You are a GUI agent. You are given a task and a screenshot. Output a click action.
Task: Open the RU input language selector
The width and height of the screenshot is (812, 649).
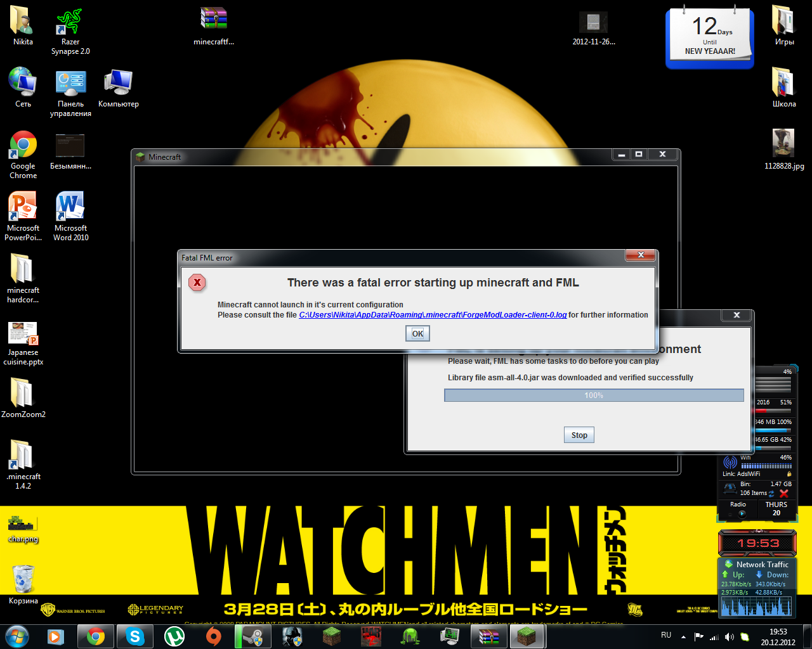pyautogui.click(x=666, y=635)
